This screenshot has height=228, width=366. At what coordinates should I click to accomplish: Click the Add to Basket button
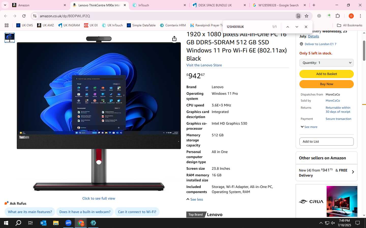coord(327,74)
